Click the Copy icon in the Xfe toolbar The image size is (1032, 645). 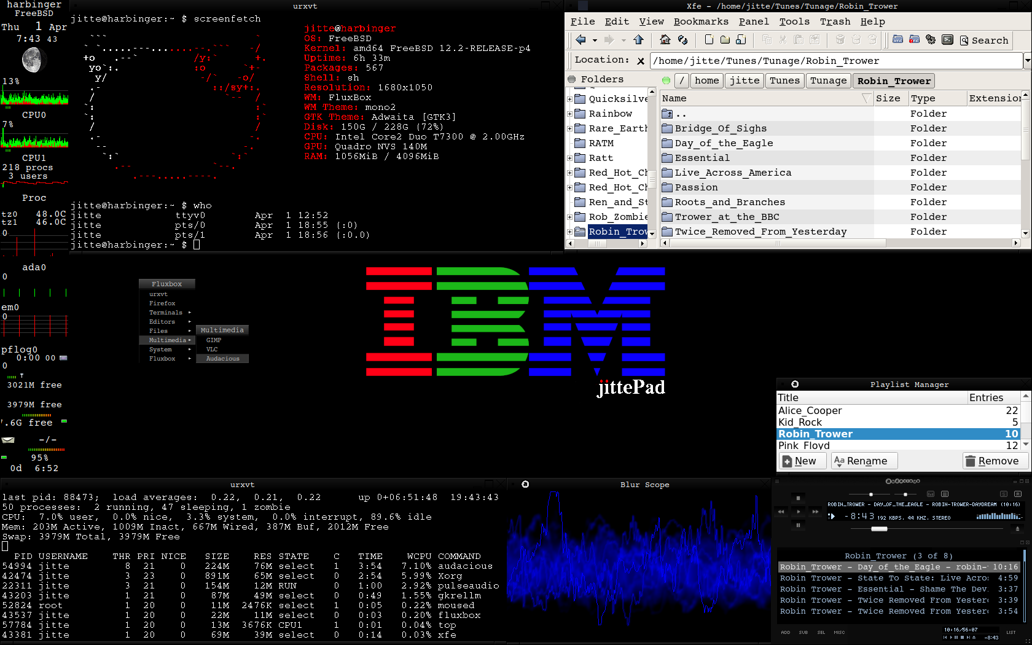coord(767,40)
